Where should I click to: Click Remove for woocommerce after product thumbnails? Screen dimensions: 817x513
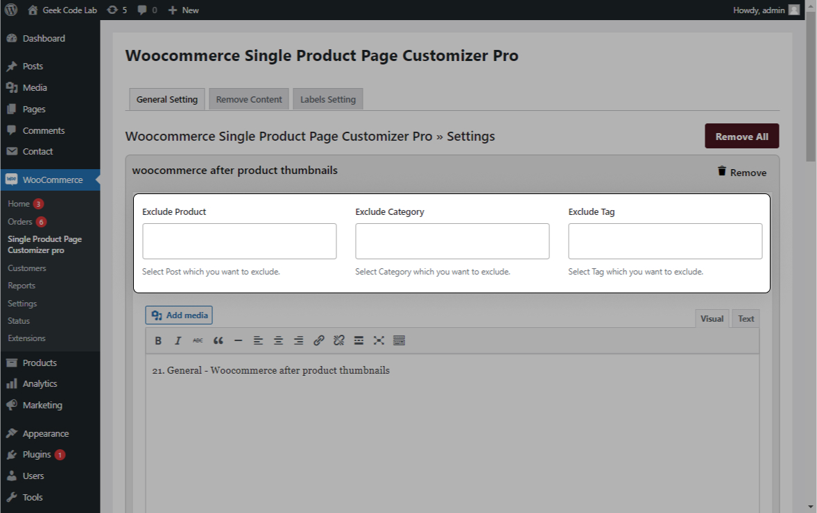tap(742, 172)
